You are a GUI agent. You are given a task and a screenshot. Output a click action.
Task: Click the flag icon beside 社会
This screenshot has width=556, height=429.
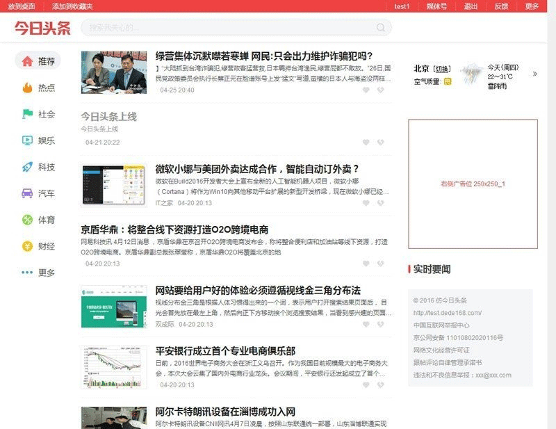click(27, 114)
